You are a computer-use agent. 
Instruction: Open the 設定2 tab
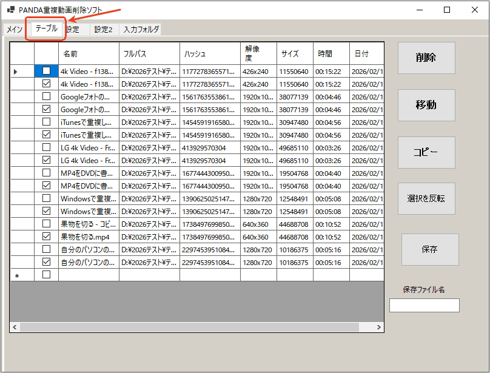tap(103, 29)
